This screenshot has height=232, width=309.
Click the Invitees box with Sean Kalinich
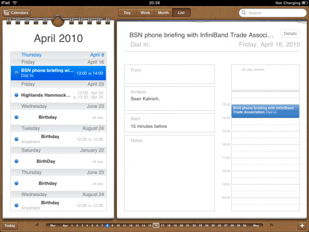pyautogui.click(x=169, y=98)
